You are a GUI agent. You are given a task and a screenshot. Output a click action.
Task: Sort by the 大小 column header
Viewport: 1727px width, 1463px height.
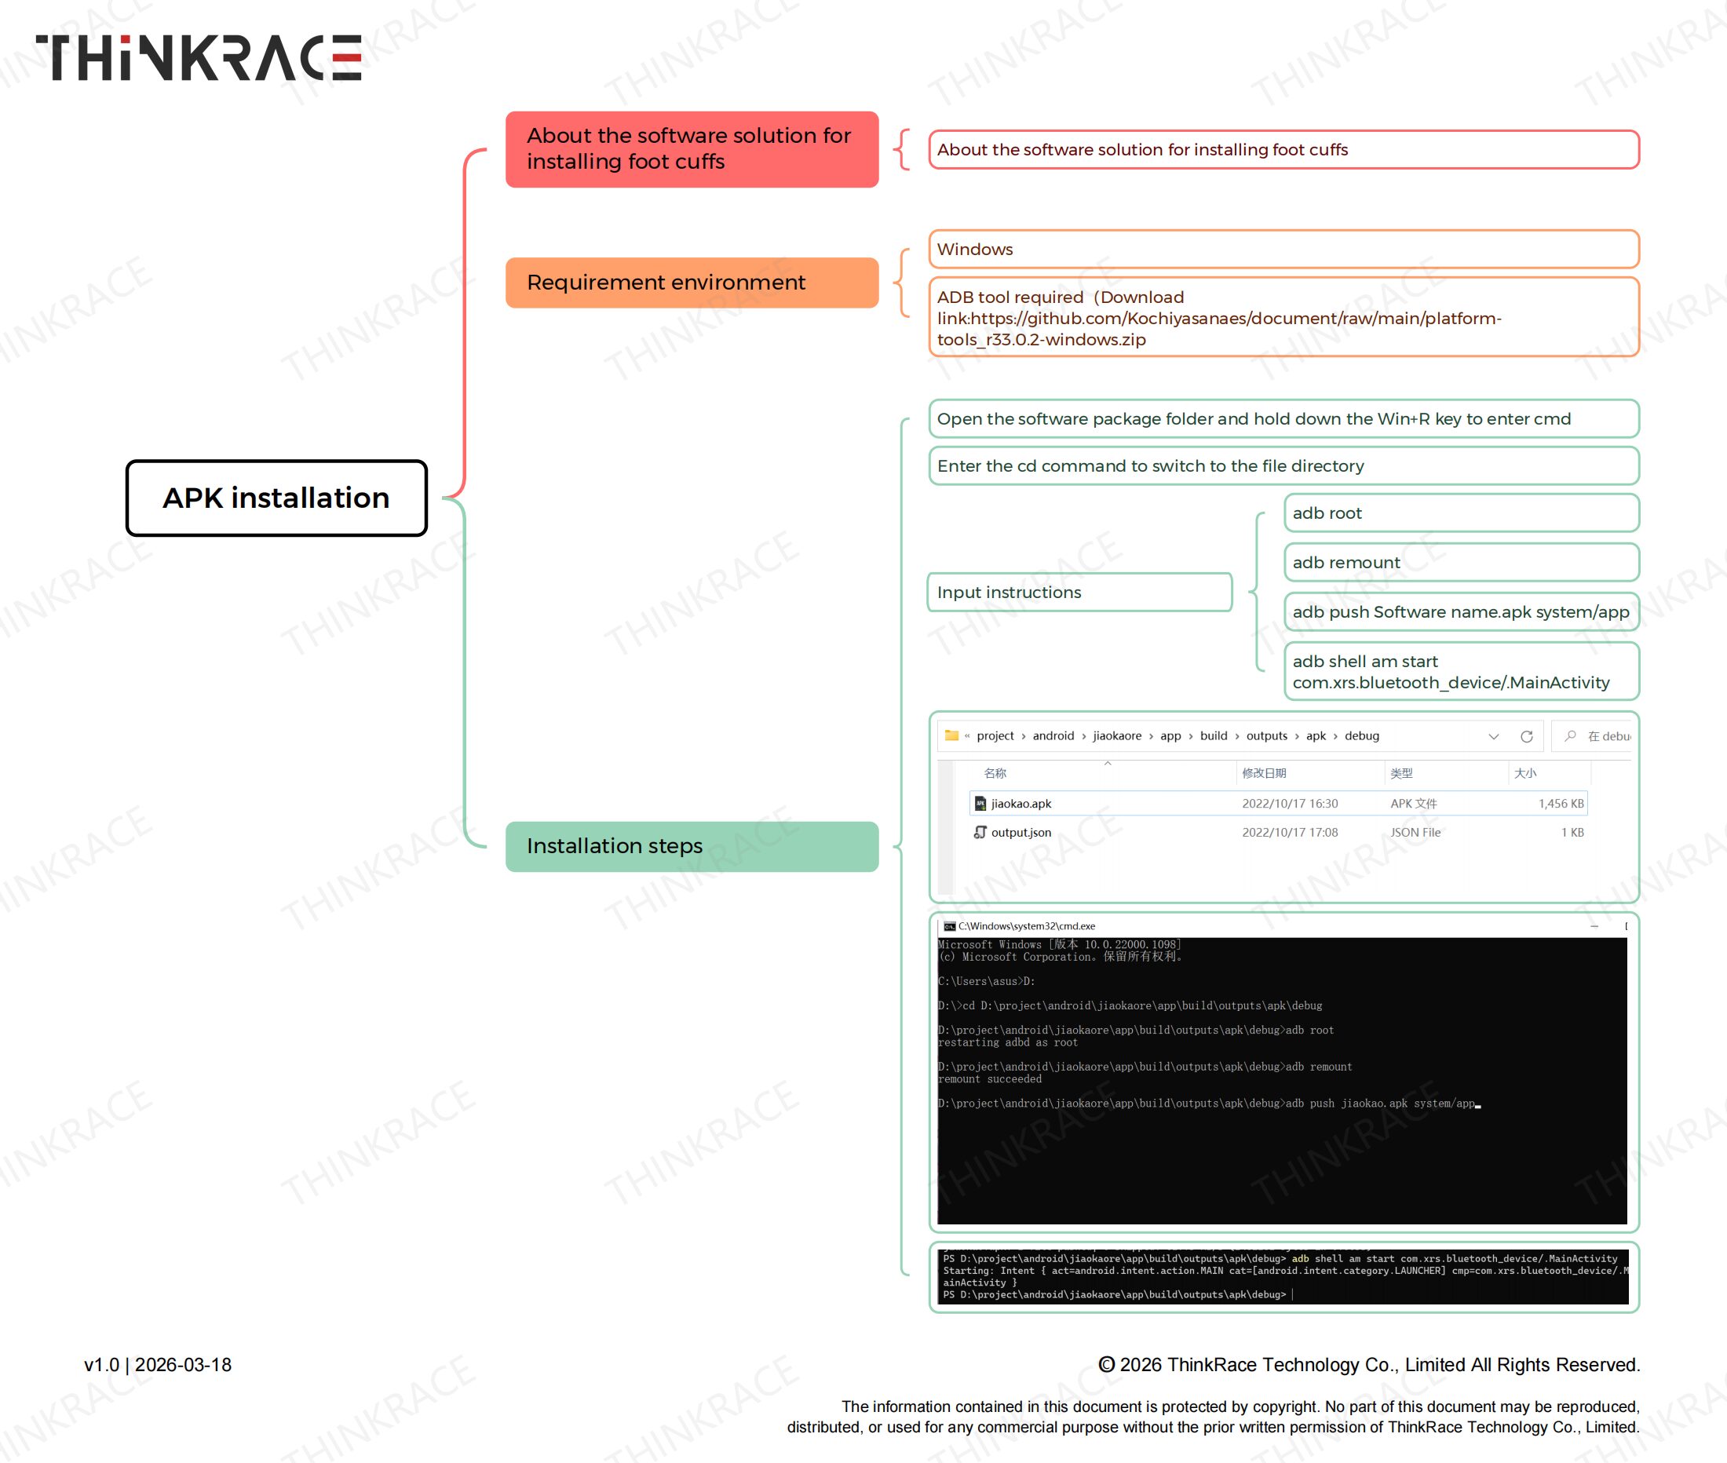point(1524,773)
